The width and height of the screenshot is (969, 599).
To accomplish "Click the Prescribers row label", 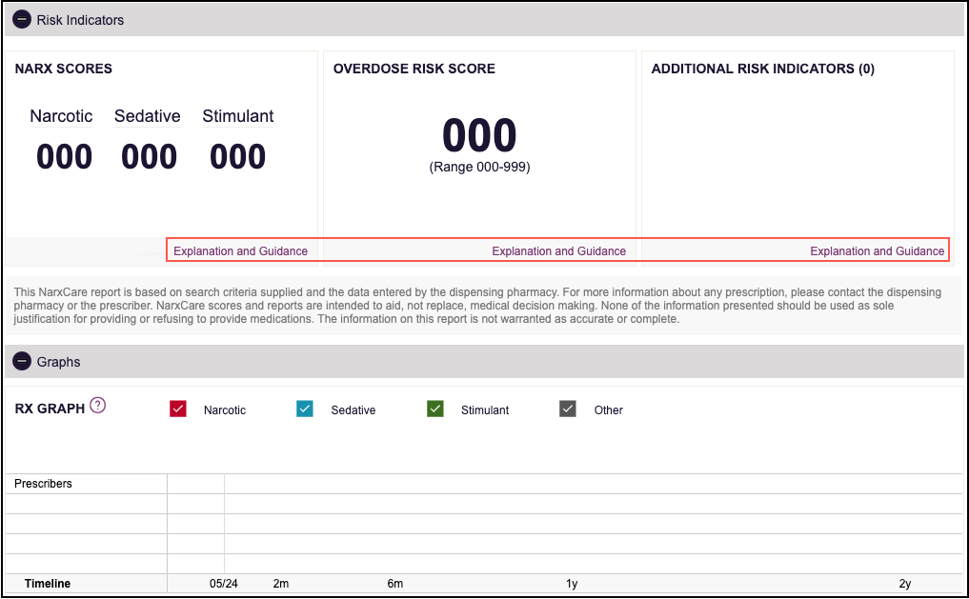I will (43, 483).
